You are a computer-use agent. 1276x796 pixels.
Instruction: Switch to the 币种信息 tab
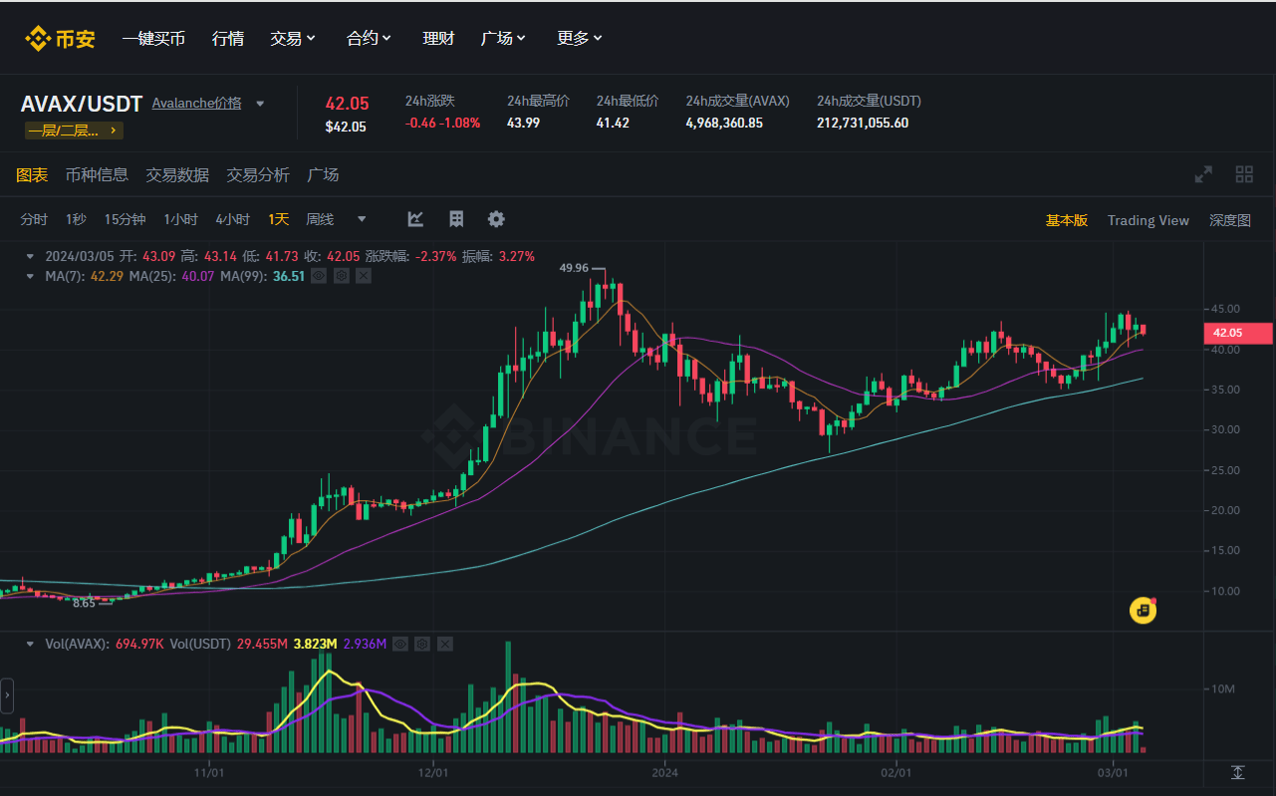(97, 175)
